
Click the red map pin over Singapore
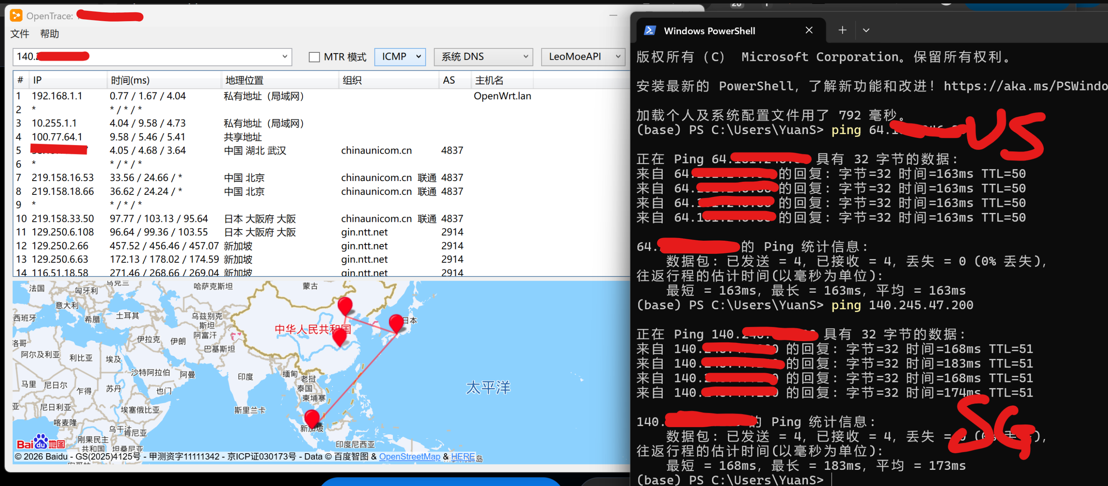pos(311,418)
